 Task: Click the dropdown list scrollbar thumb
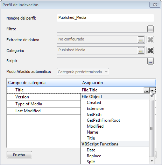click(x=152, y=128)
